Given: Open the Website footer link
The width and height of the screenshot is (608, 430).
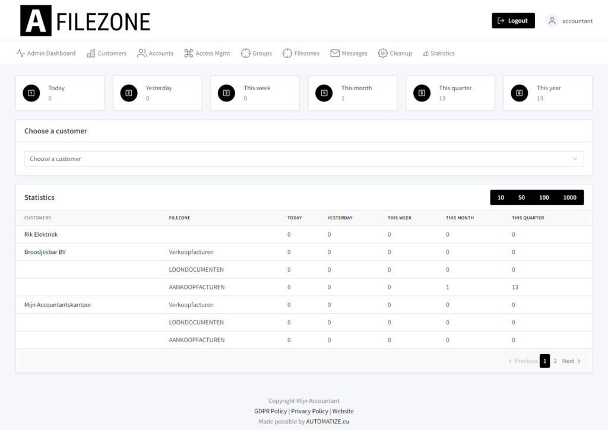Looking at the screenshot, I should tap(343, 411).
